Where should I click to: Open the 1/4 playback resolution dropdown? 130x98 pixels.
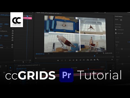(99, 53)
